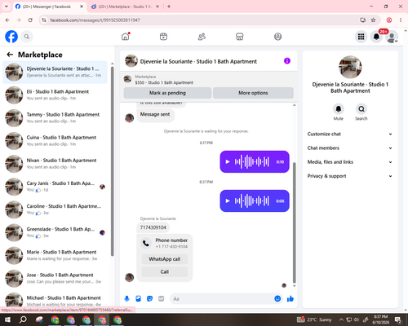Viewport: 408px width, 326px height.
Task: Play the 0:10 voice message
Action: pyautogui.click(x=228, y=162)
